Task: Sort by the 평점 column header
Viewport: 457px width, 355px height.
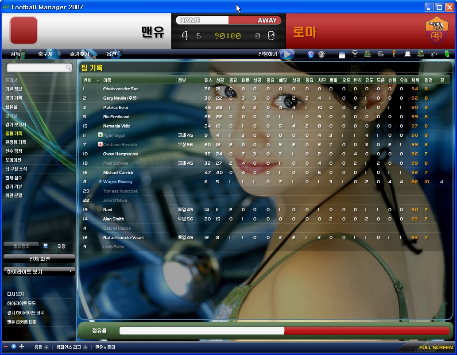Action: point(429,81)
